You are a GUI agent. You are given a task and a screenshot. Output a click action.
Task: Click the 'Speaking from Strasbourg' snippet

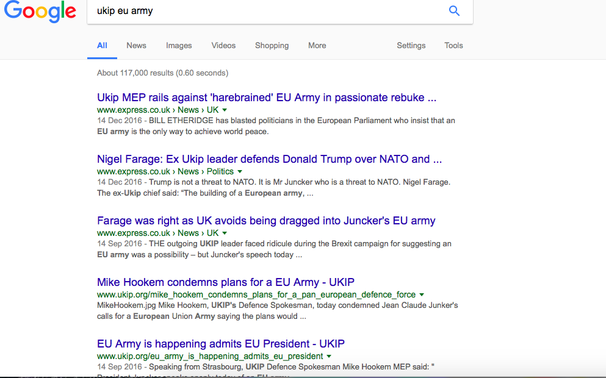[x=265, y=370]
